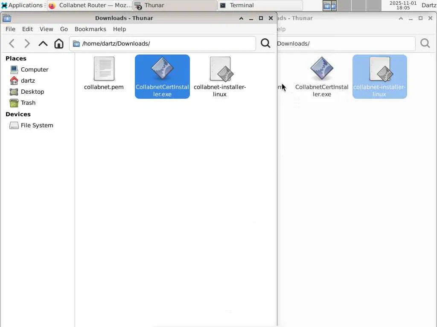Minimize the front Downloads Thunar window

pos(251,18)
